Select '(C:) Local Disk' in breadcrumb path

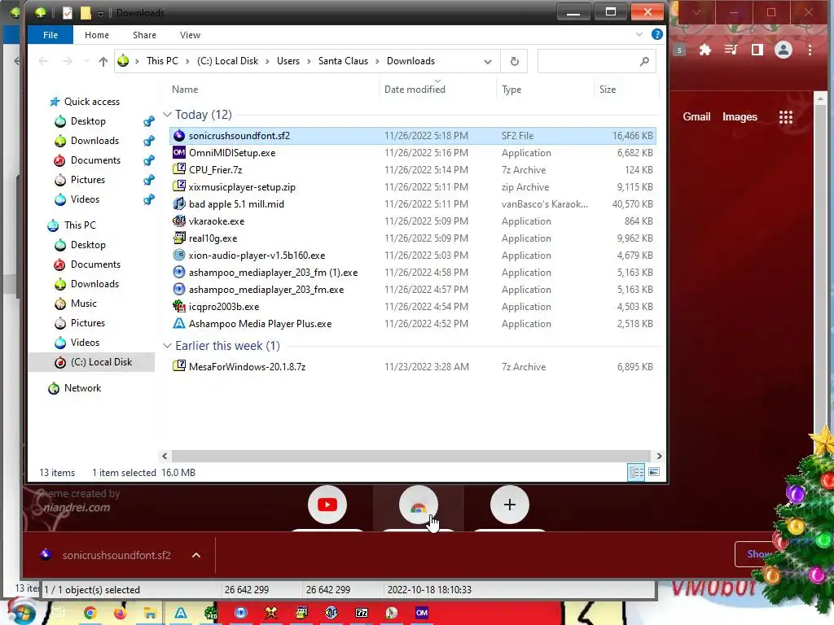[228, 61]
